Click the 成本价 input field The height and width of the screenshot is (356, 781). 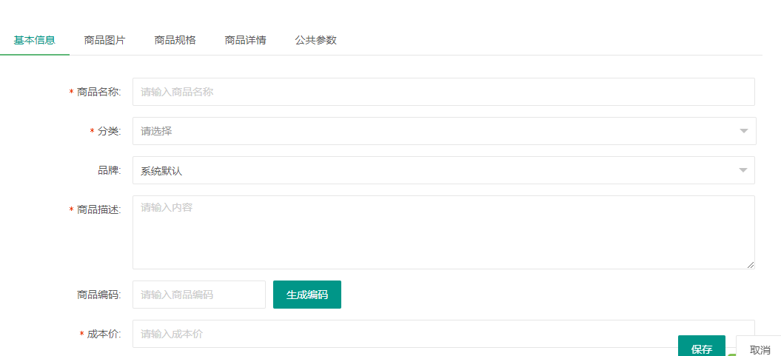coord(443,334)
